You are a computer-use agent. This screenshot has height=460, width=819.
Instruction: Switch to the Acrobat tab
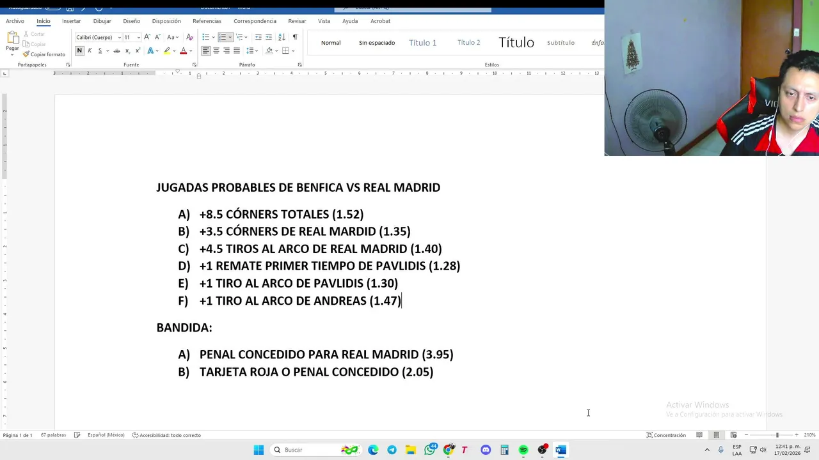(380, 21)
